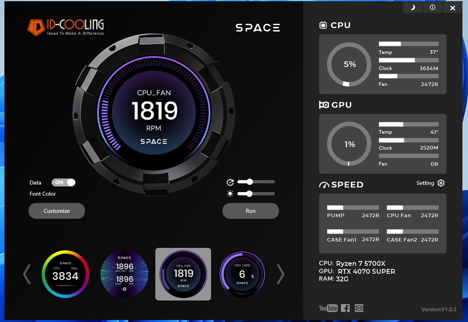
Task: Click the brightness sun icon
Action: click(x=230, y=194)
